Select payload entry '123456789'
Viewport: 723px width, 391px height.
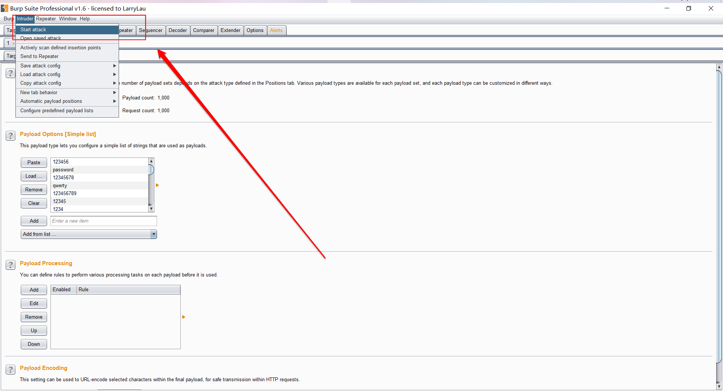coord(100,194)
